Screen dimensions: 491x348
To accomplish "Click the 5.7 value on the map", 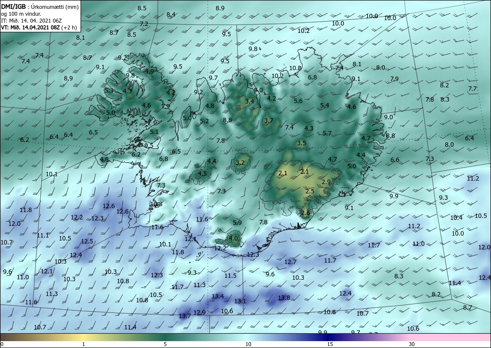I will [327, 134].
